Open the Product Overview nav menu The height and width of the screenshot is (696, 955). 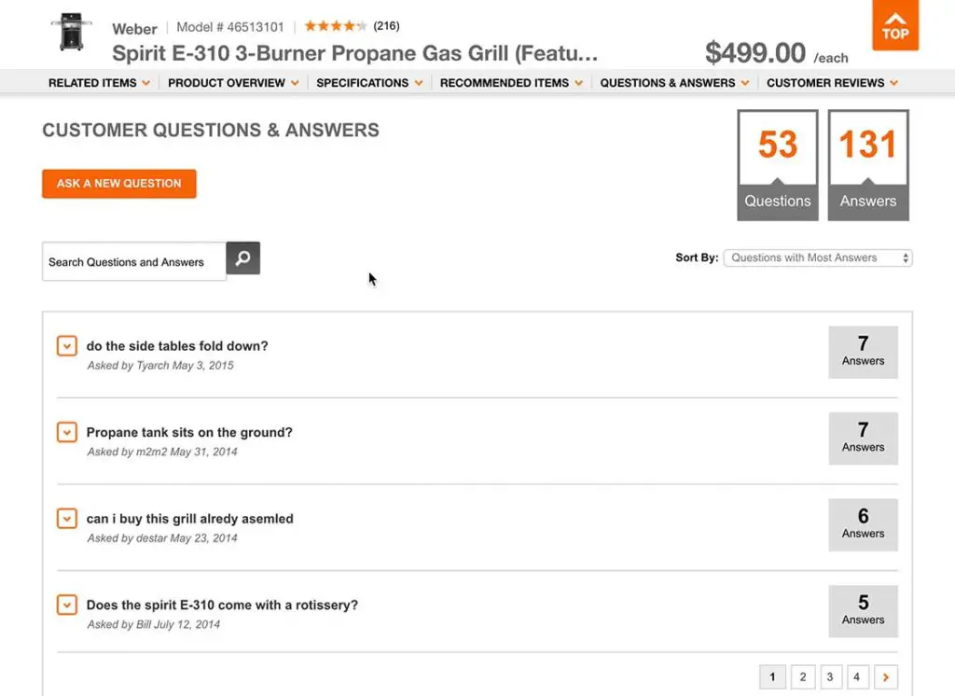[233, 83]
